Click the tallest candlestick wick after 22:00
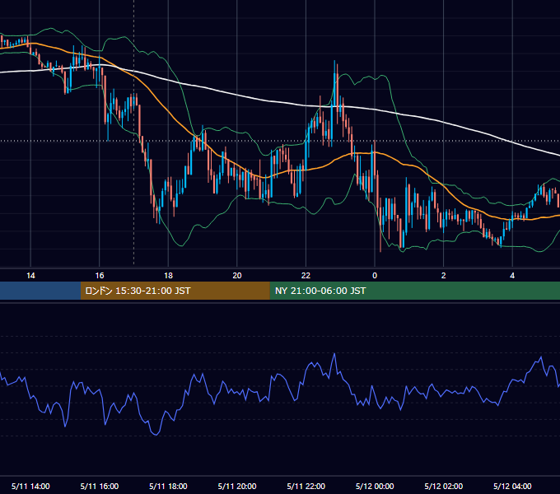The height and width of the screenshot is (494, 560). pyautogui.click(x=334, y=82)
